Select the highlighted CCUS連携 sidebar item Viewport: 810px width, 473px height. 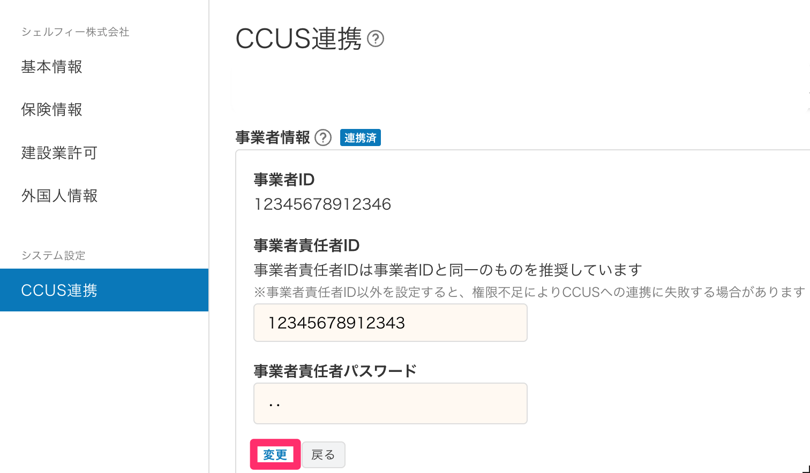click(104, 290)
